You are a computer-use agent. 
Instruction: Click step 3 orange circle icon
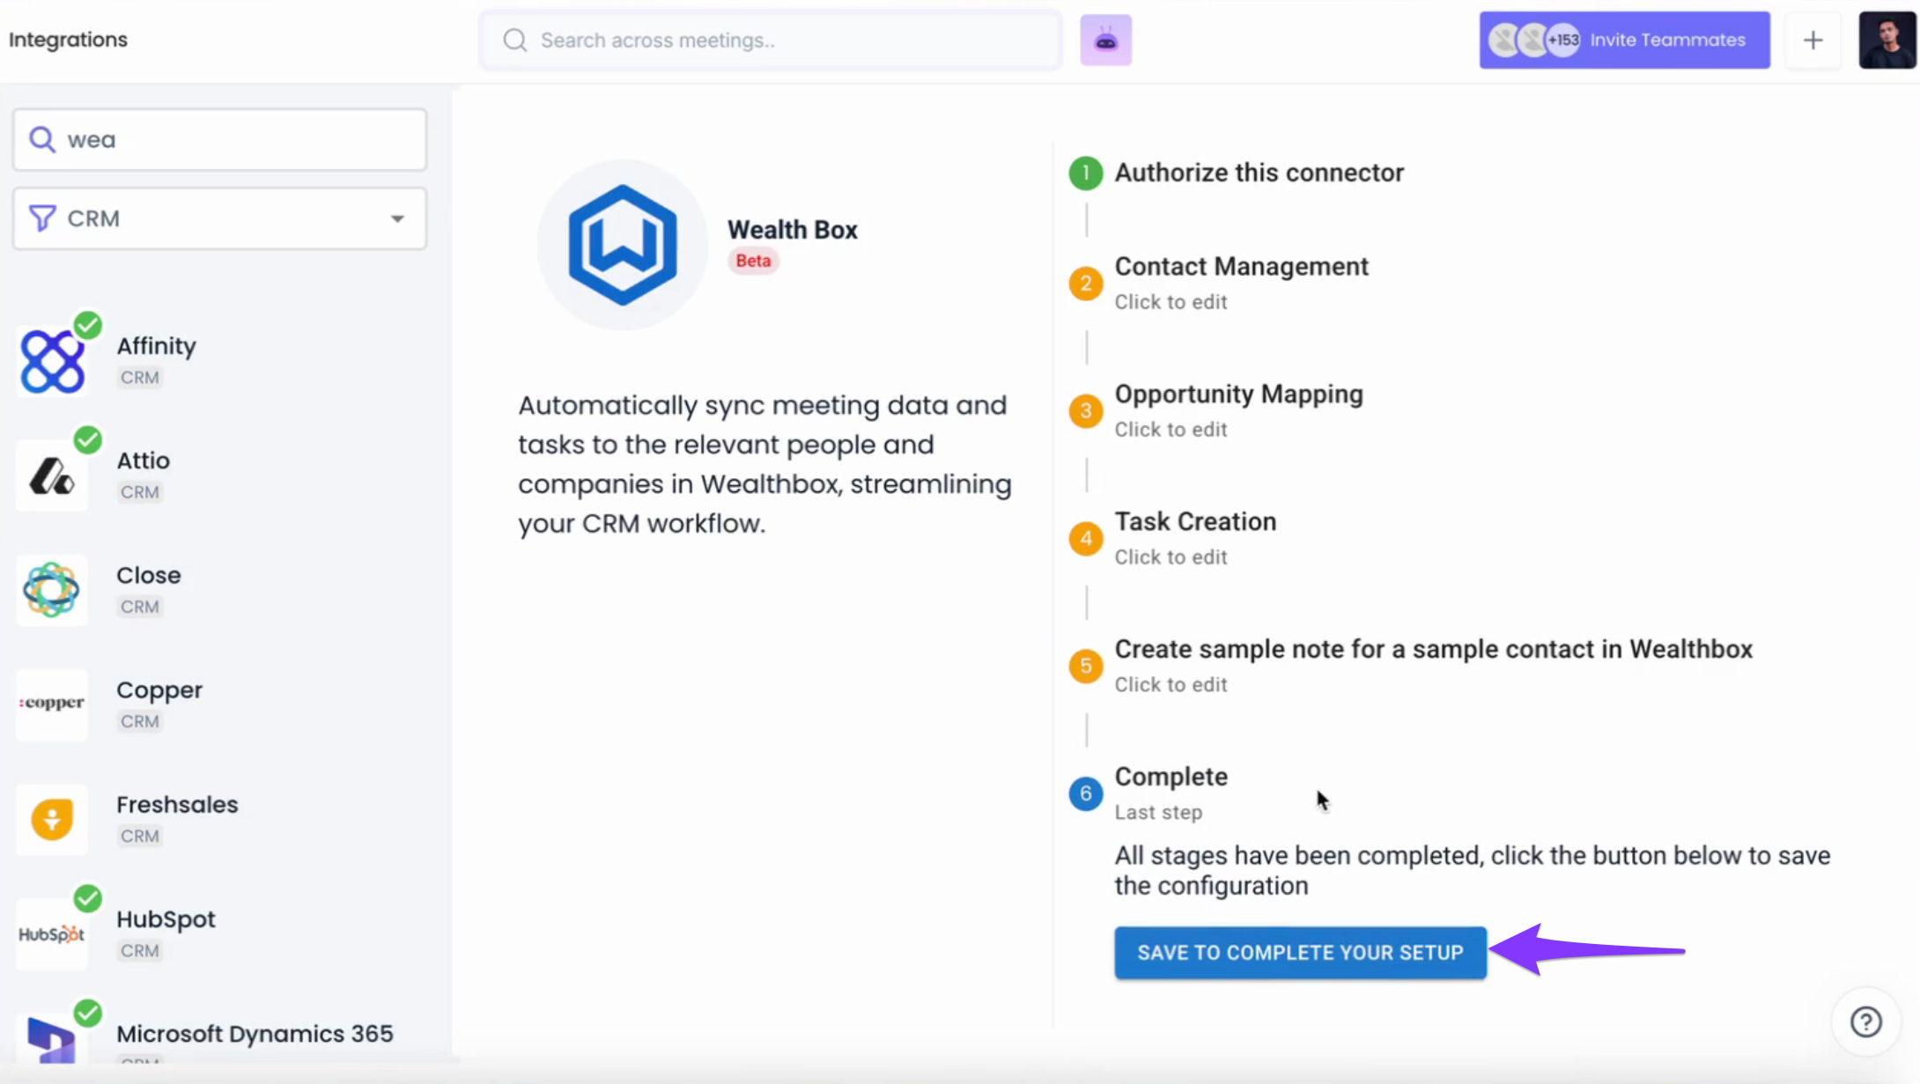pyautogui.click(x=1085, y=411)
